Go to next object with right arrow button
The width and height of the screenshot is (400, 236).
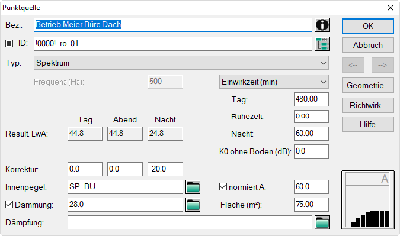[383, 65]
